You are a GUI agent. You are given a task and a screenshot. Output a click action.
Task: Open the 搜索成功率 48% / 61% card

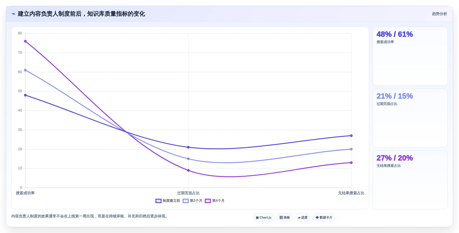click(410, 56)
